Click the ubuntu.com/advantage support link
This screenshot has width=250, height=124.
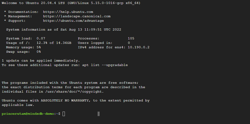[73, 21]
